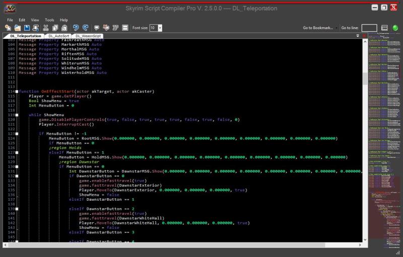Click 'HoldMSG' on line 128

click(x=100, y=157)
